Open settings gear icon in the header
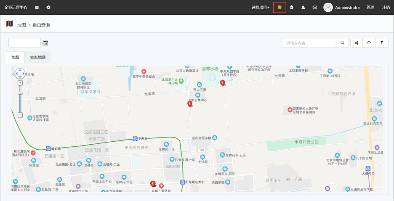This screenshot has width=394, height=201. (48, 8)
